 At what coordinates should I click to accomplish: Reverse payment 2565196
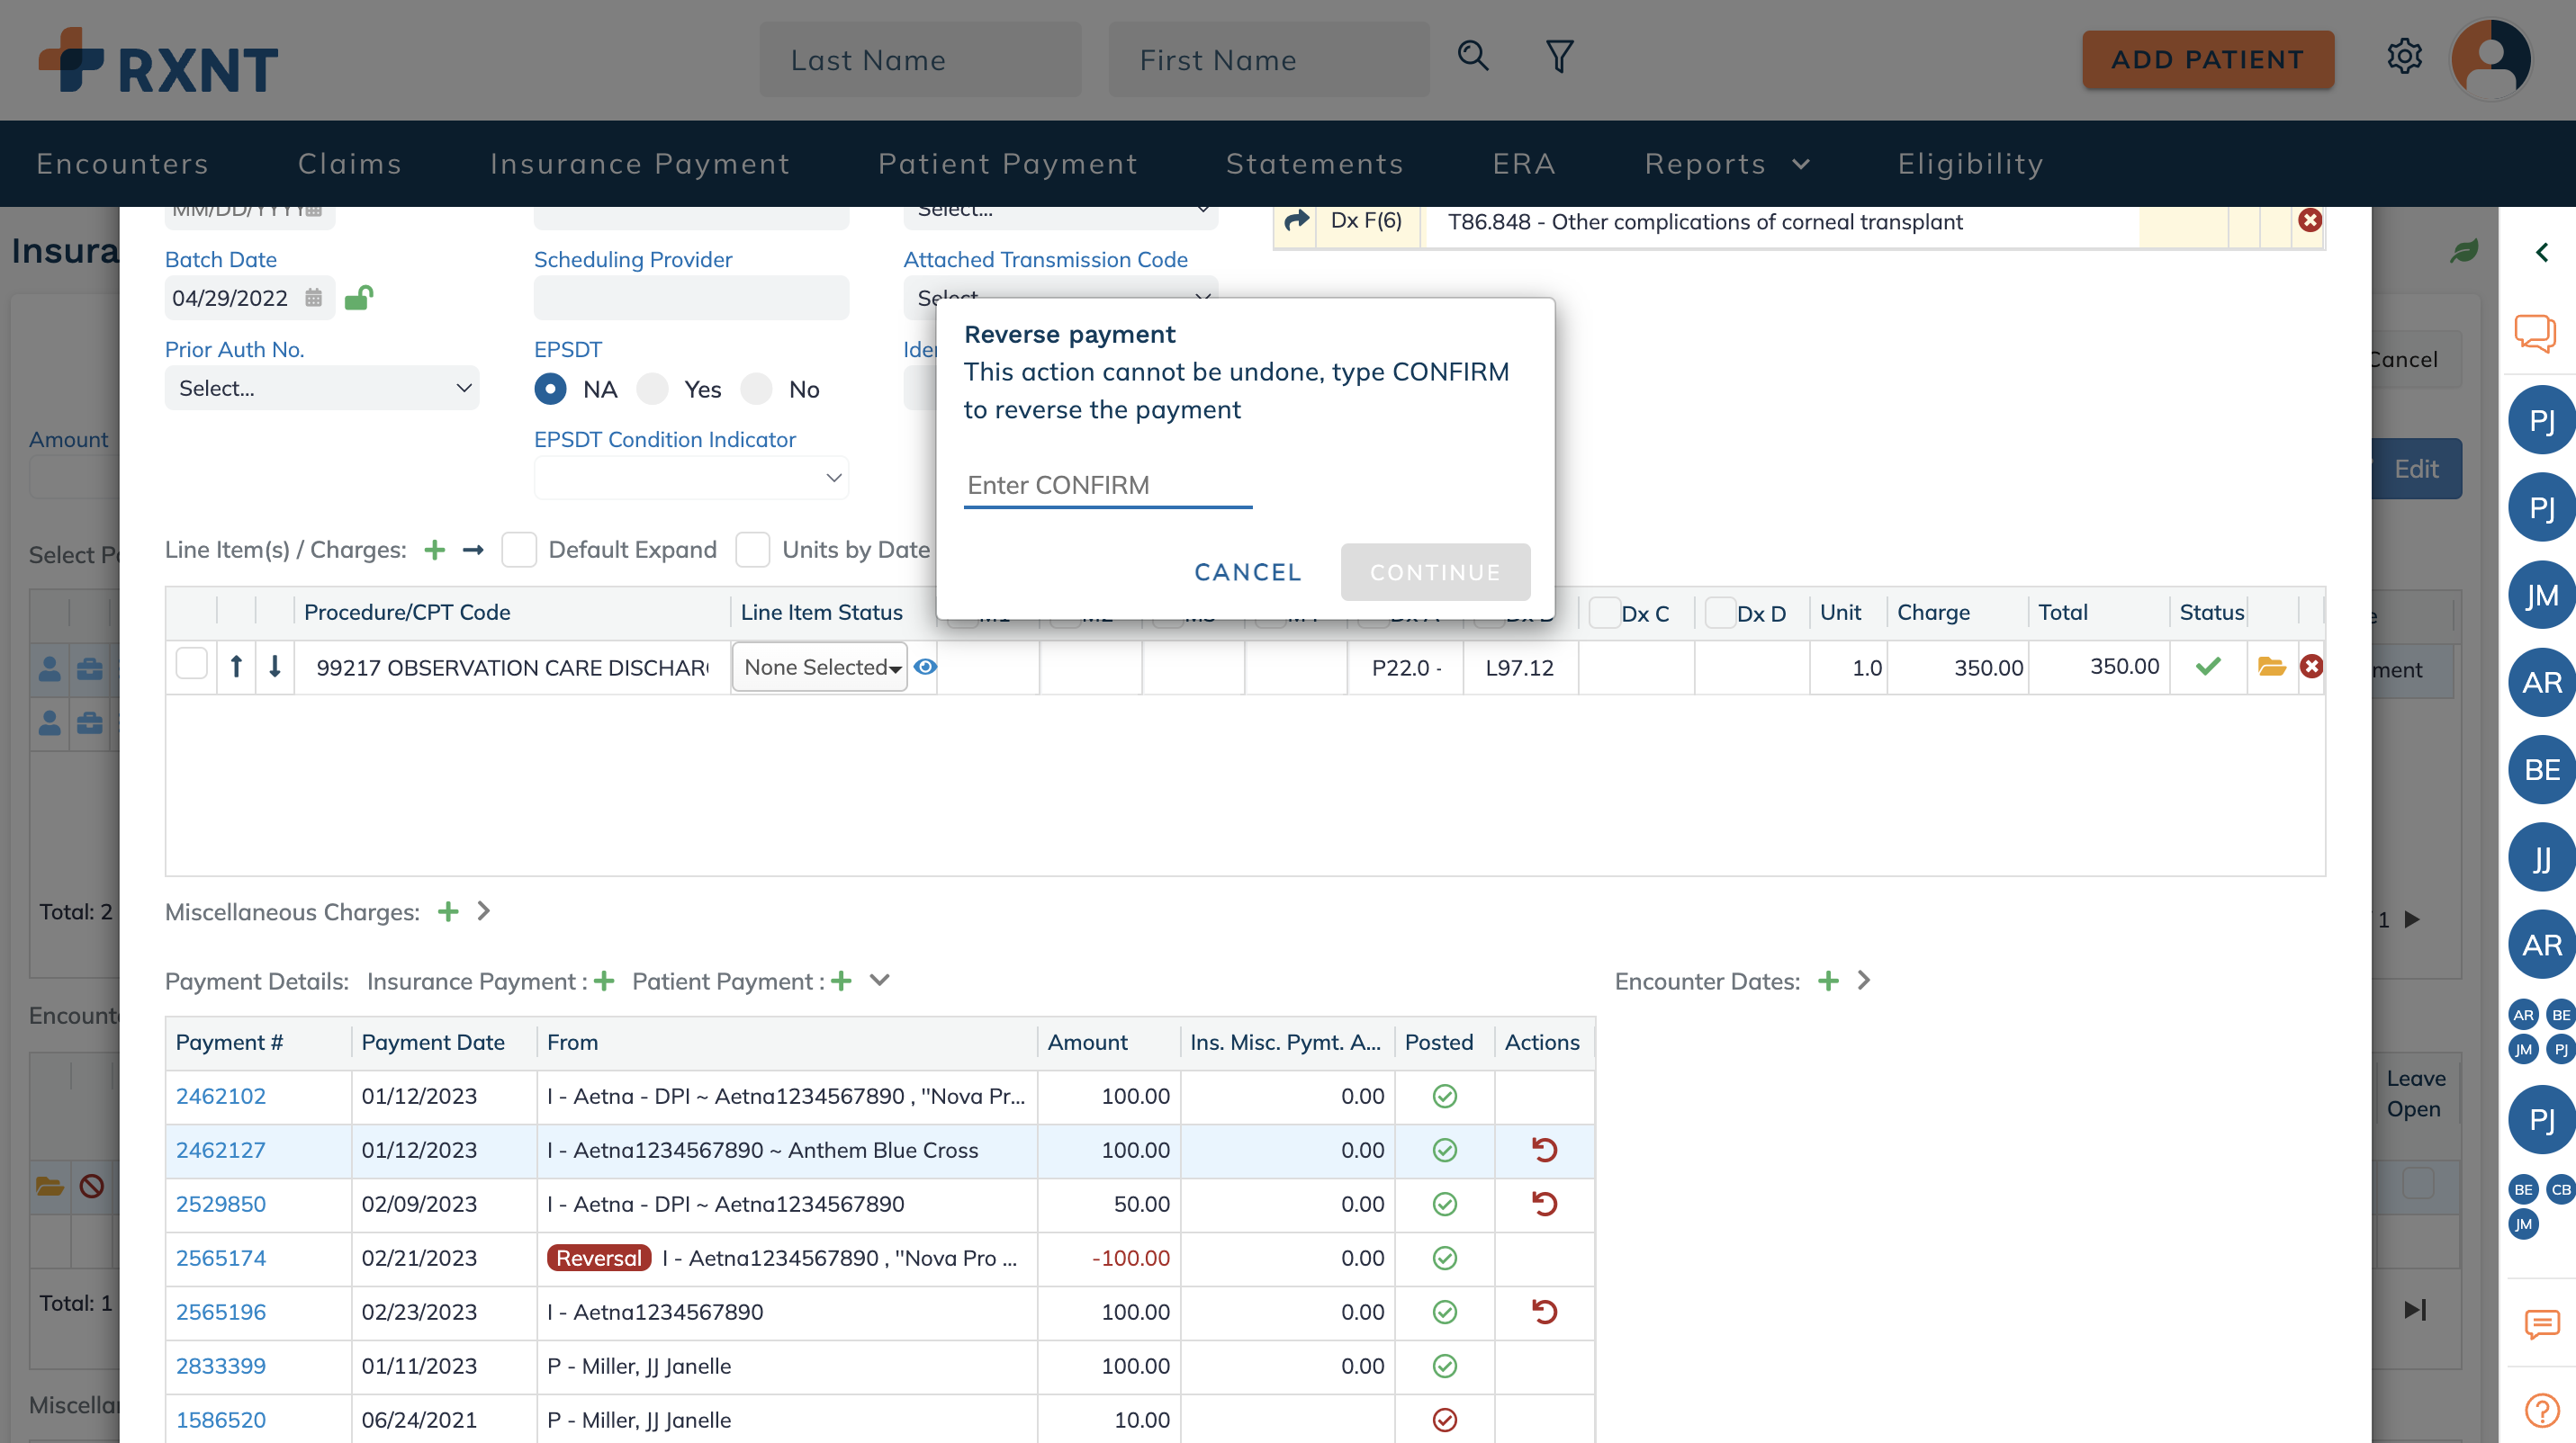1544,1312
